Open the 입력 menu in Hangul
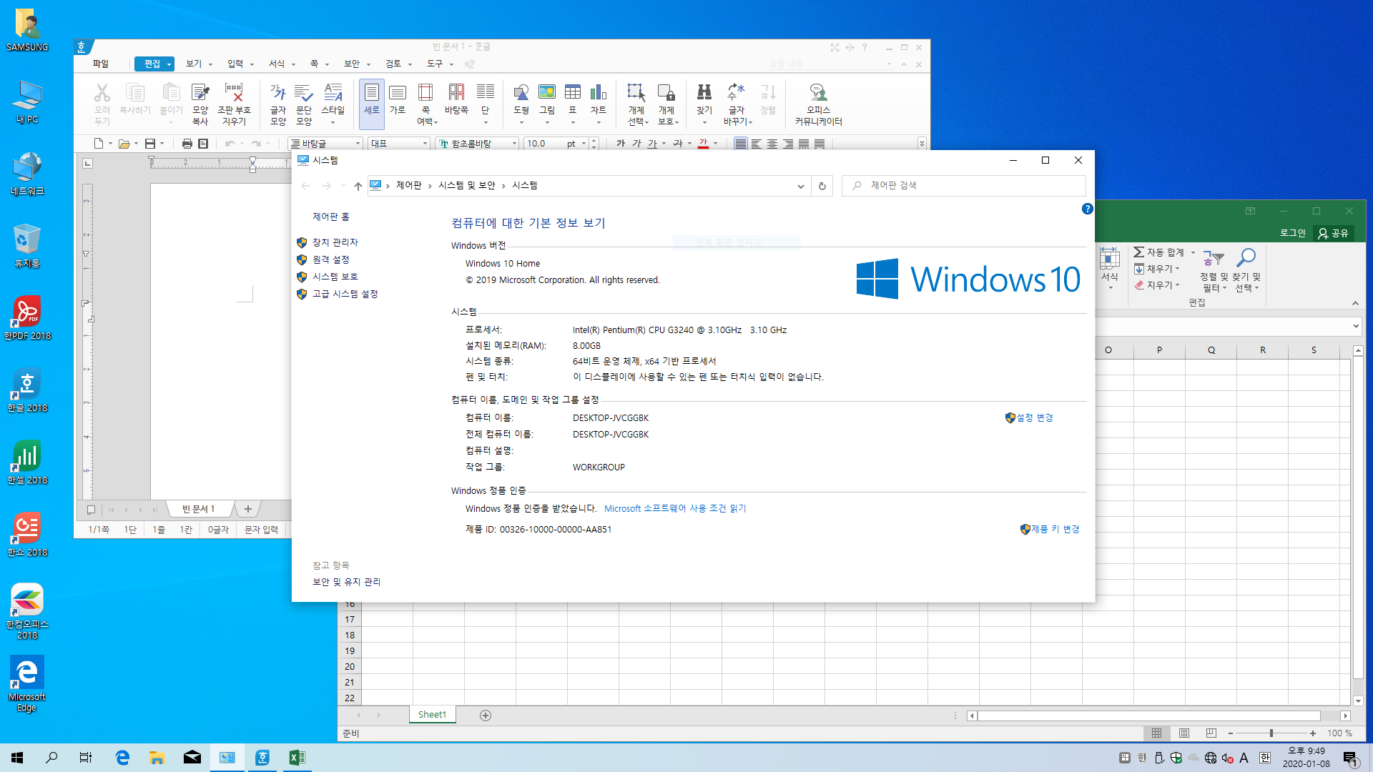This screenshot has height=772, width=1373. [x=235, y=64]
